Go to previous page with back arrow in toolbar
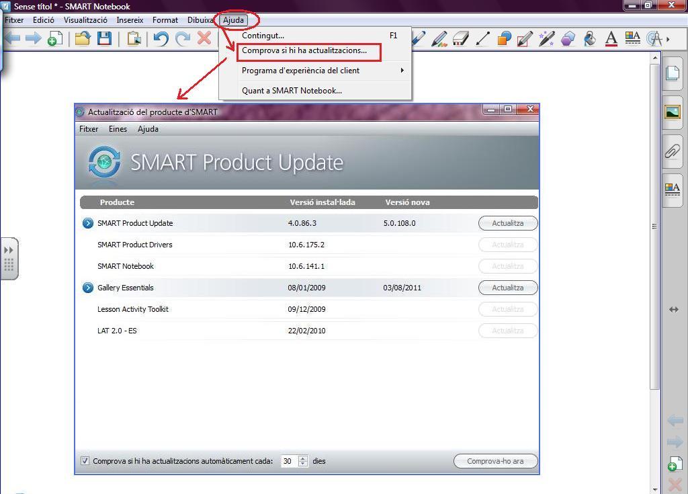688x494 pixels. tap(12, 38)
